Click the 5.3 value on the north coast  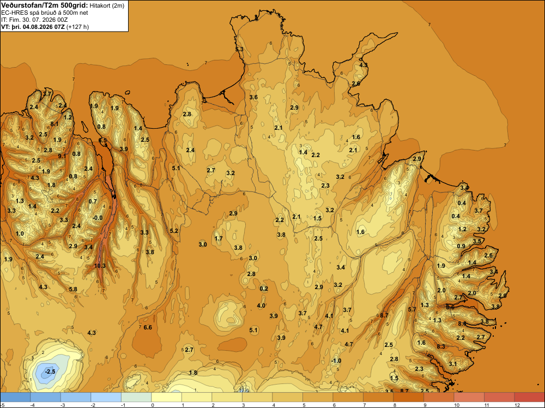[x=239, y=50]
